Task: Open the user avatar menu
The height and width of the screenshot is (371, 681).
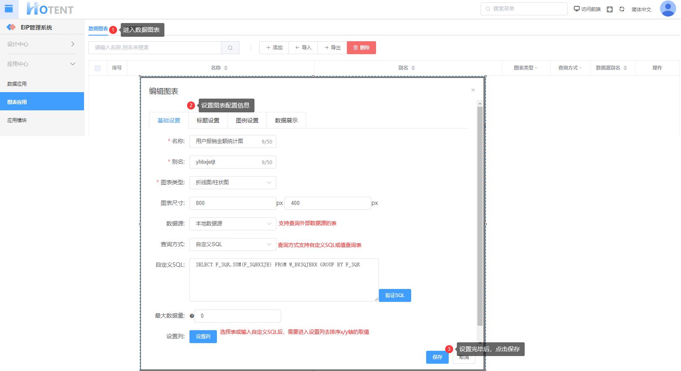Action: [668, 8]
